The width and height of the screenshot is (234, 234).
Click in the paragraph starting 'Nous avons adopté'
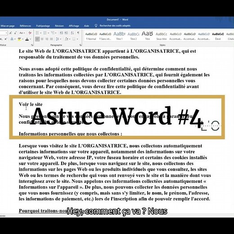(x=114, y=81)
